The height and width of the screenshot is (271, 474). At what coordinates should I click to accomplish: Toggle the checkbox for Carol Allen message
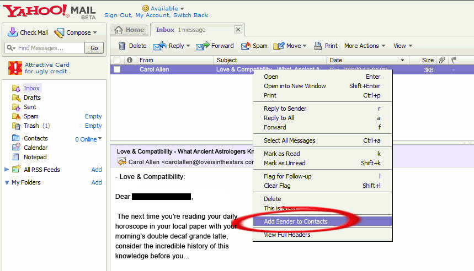point(117,69)
